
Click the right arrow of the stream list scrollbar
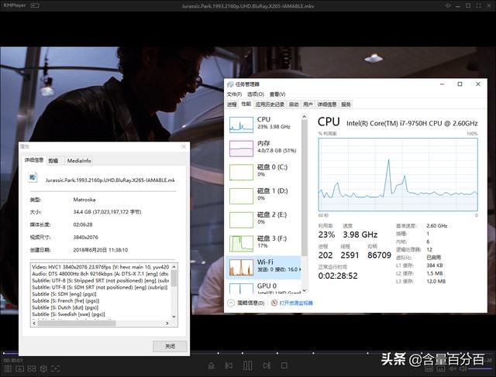(x=167, y=324)
